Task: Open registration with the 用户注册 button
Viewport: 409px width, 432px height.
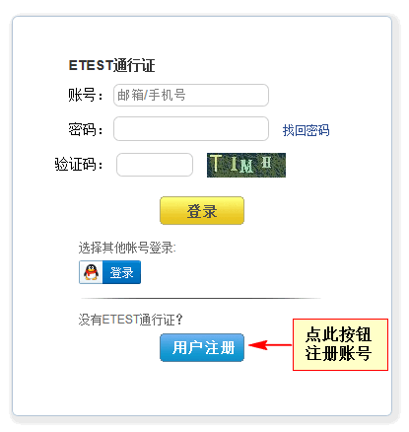Action: click(202, 347)
